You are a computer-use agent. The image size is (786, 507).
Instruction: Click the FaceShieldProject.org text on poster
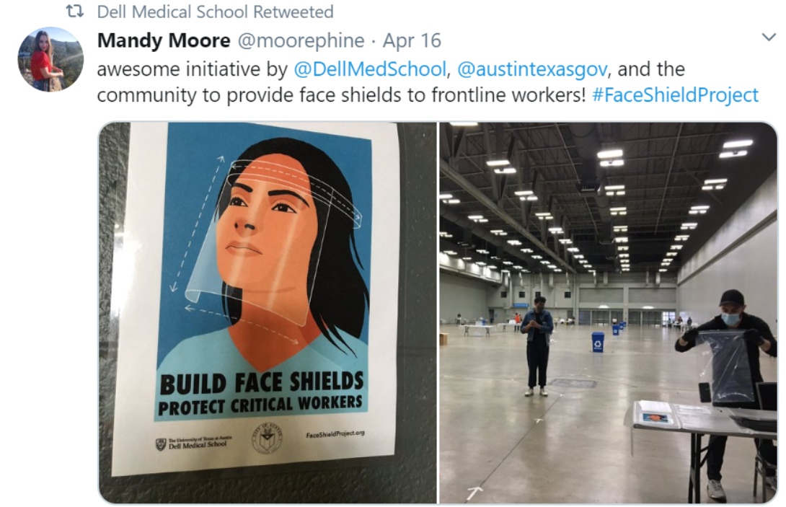[335, 433]
